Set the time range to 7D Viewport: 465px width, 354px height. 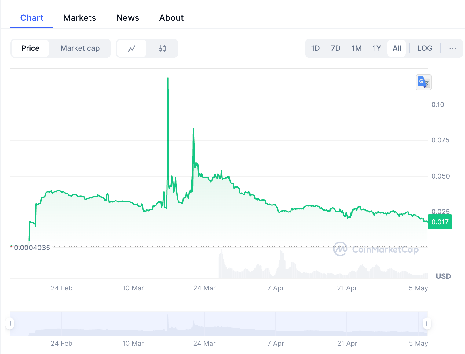335,48
